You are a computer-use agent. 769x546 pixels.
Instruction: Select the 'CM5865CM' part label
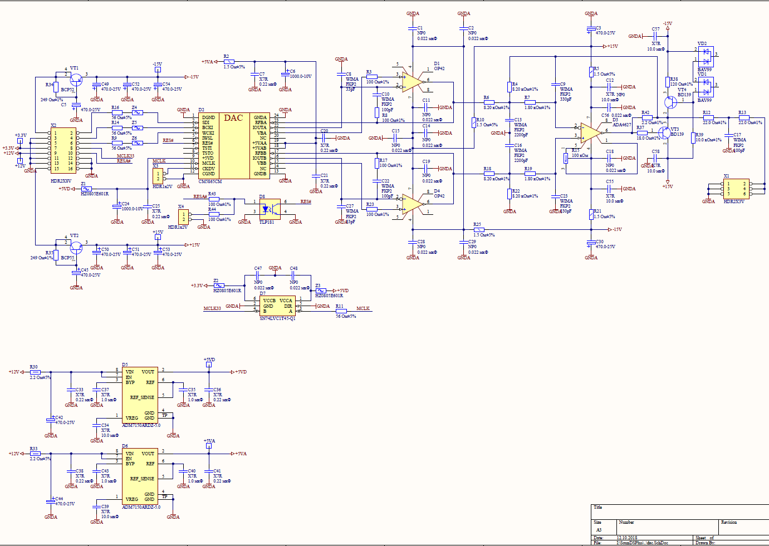coord(210,181)
